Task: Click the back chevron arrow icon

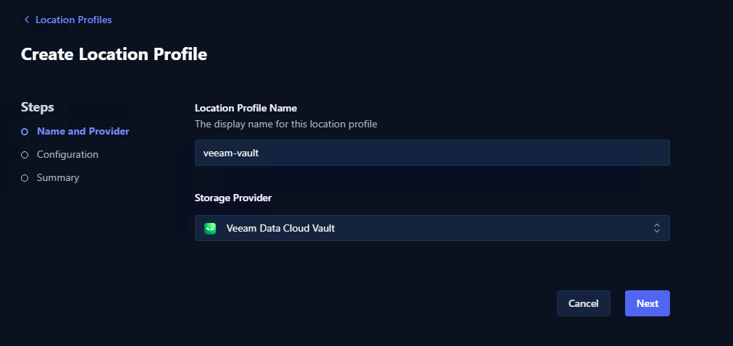Action: pyautogui.click(x=27, y=20)
